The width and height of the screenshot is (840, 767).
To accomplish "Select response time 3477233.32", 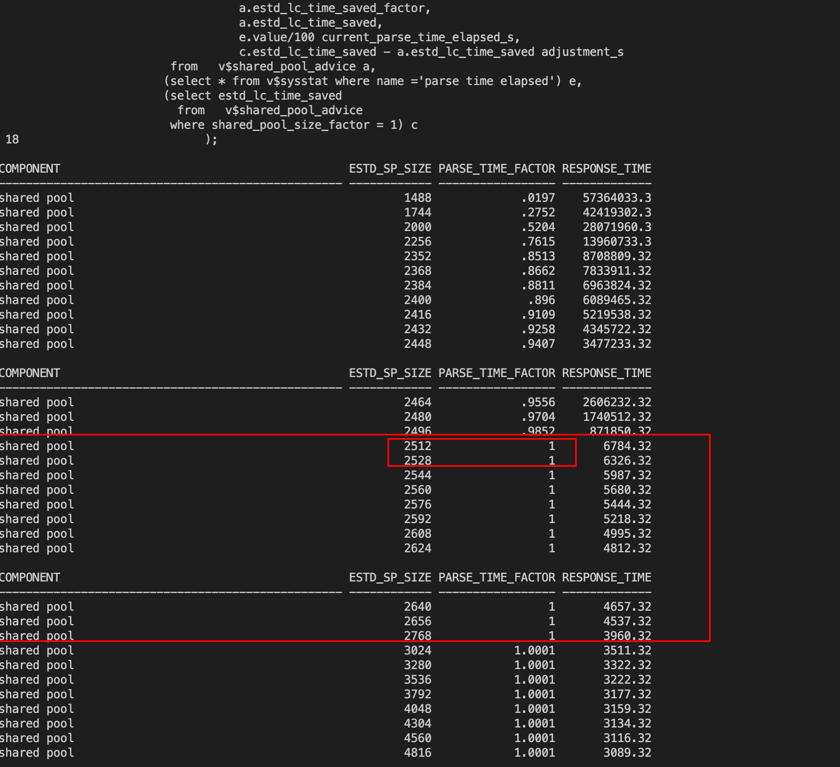I will tap(617, 344).
